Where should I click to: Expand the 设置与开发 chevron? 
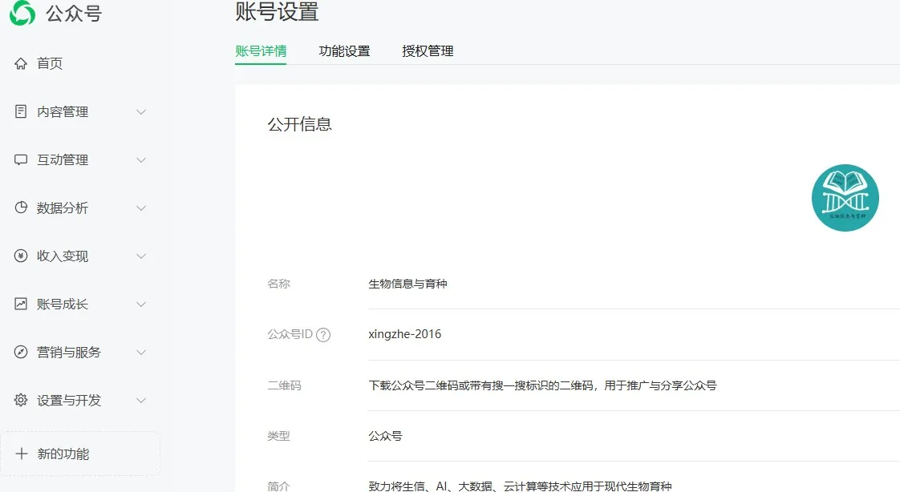click(x=140, y=401)
